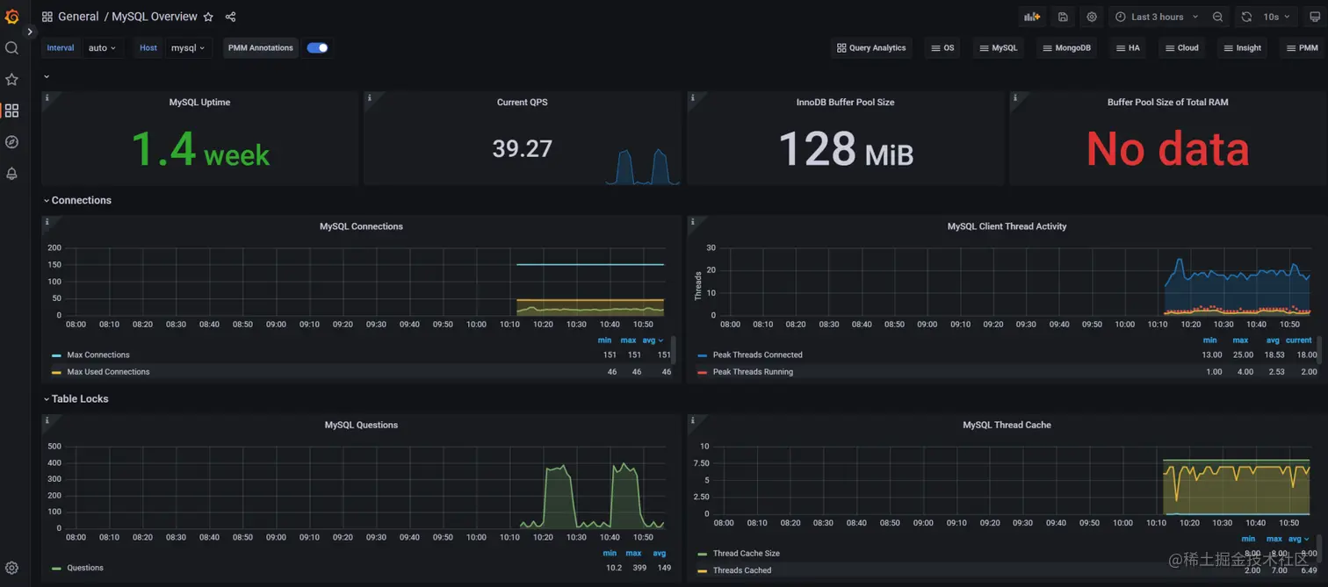Click Max Connections color swatch

[56, 355]
